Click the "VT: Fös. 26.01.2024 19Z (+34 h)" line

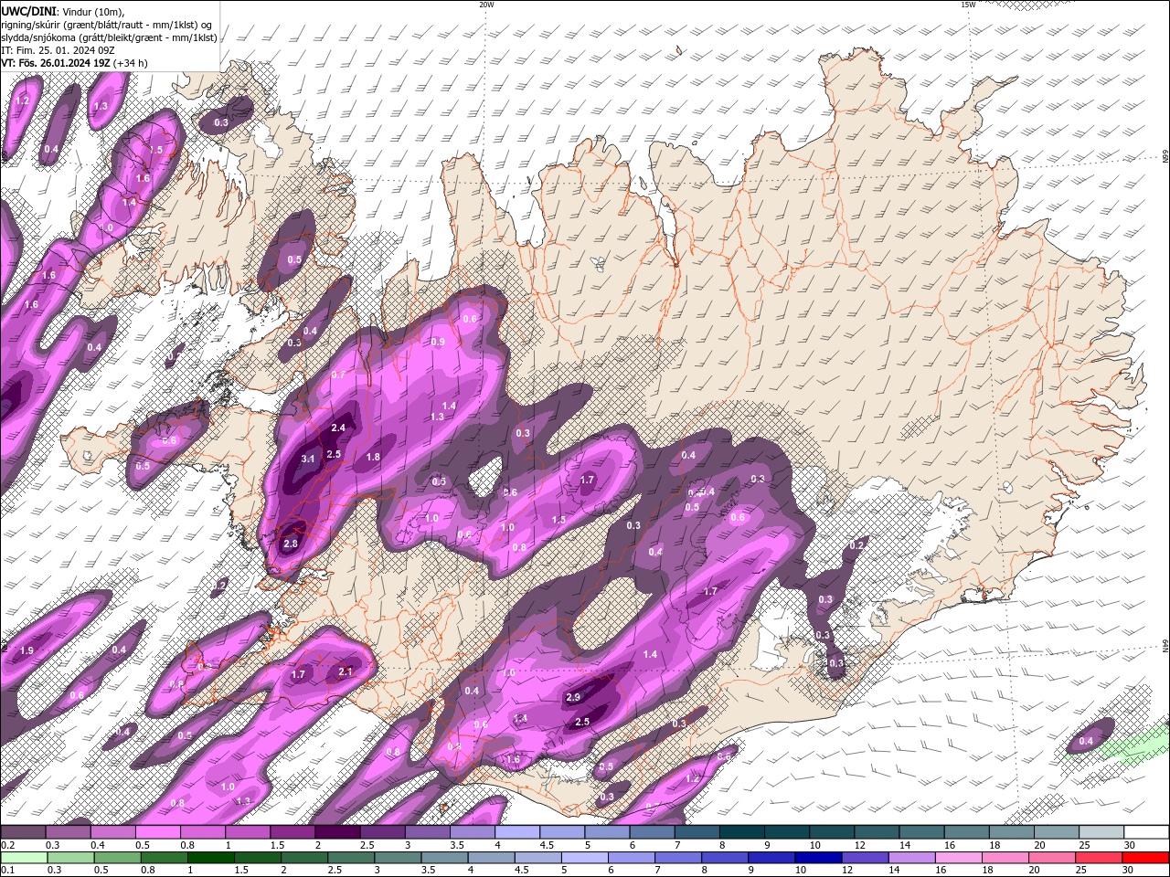(75, 63)
